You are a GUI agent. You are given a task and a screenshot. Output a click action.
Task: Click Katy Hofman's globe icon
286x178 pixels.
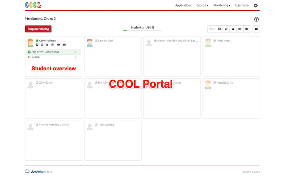[42, 44]
